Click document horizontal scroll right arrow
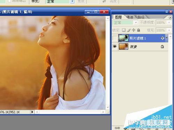 (103, 112)
